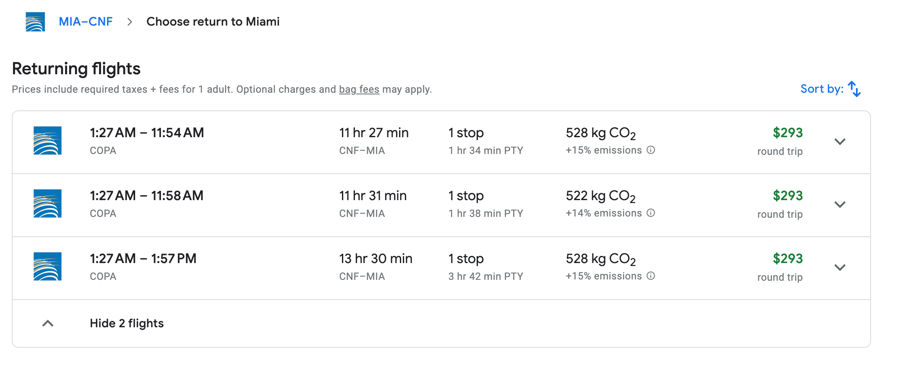Go back to MIA–CNF departing selection
This screenshot has width=913, height=386.
point(86,22)
